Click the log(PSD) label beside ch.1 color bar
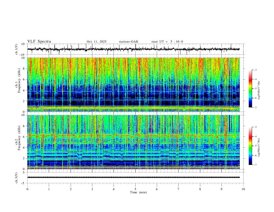The image size is (274, 212). coord(259,90)
